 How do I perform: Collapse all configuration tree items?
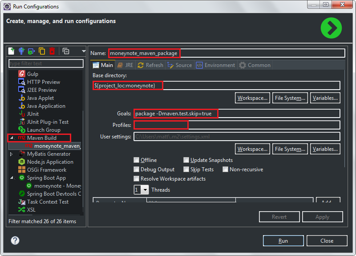(x=65, y=51)
